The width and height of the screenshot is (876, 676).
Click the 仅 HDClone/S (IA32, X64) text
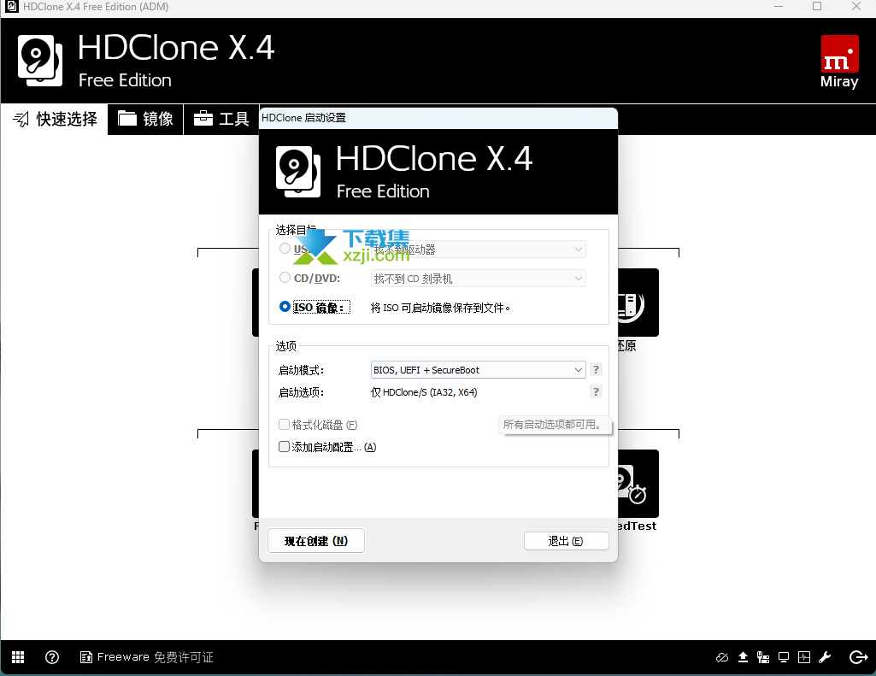click(x=424, y=392)
